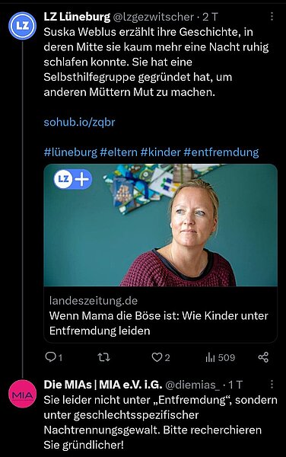Screen dimensions: 286x457
Task: Open the #kinder hashtag
Action: [x=160, y=152]
